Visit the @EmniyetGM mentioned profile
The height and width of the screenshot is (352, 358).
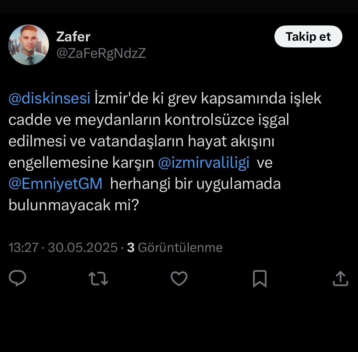55,184
